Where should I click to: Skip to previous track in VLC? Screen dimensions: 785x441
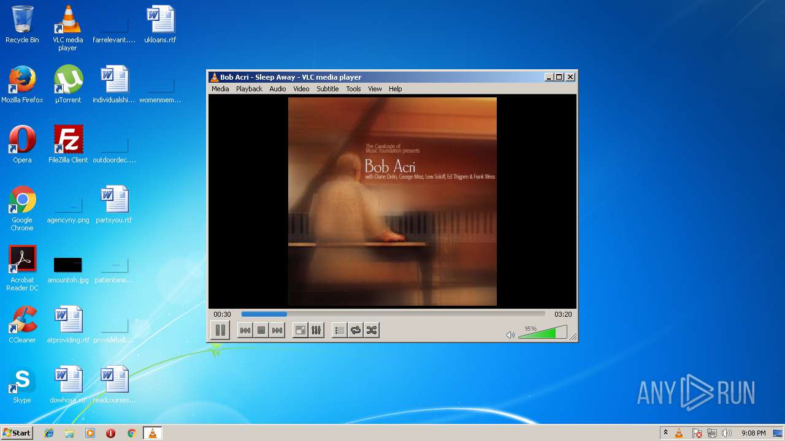tap(245, 330)
